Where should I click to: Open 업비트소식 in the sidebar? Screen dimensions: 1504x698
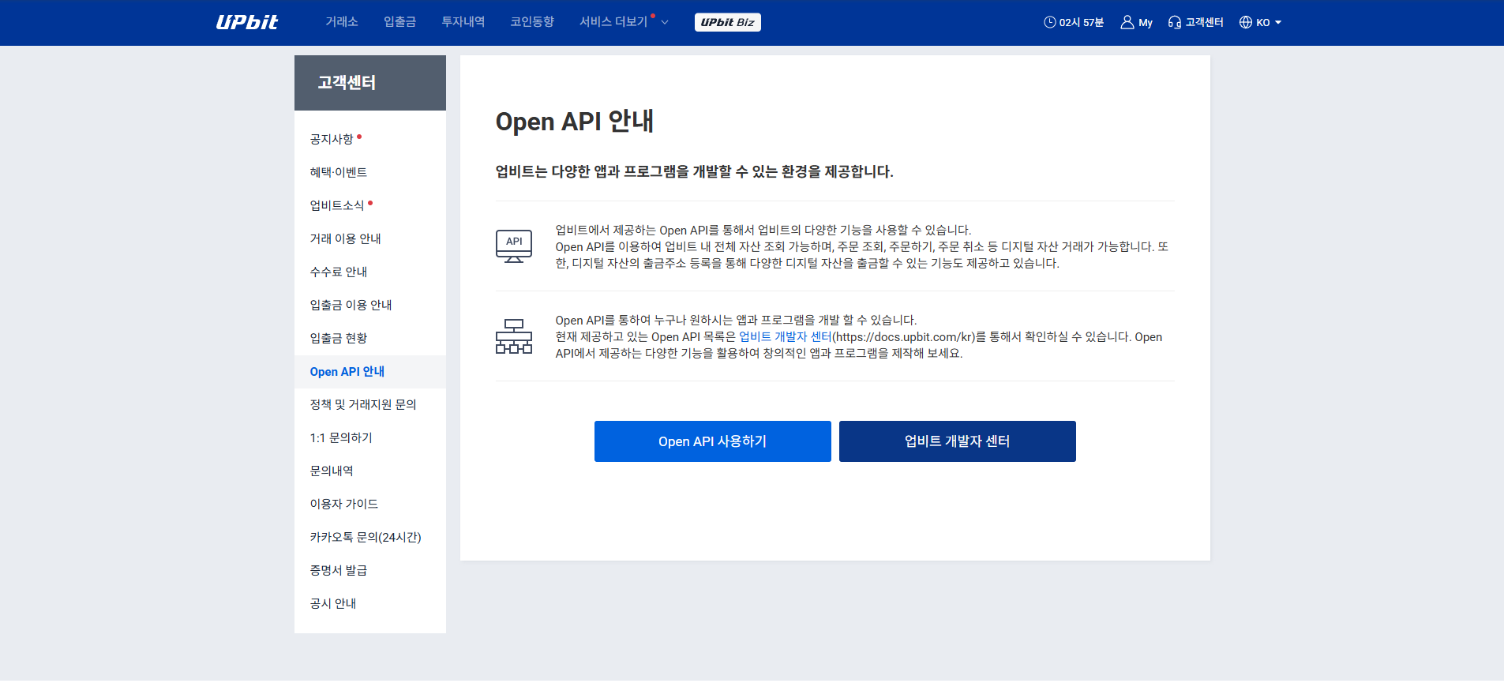(337, 205)
